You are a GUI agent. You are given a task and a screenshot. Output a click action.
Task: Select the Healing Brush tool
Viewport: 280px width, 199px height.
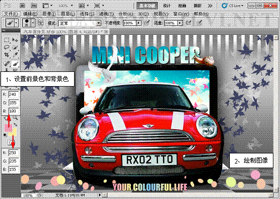7,63
